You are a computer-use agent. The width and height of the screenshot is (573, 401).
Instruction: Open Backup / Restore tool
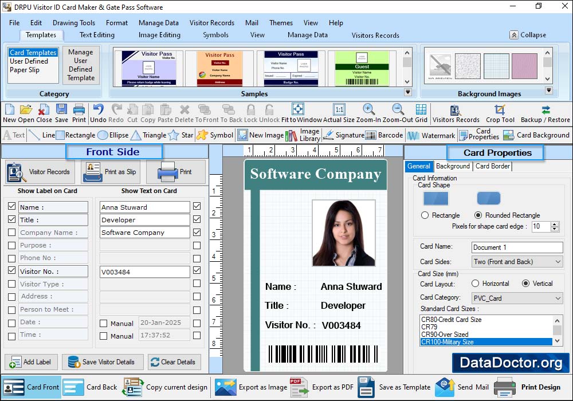tap(545, 113)
